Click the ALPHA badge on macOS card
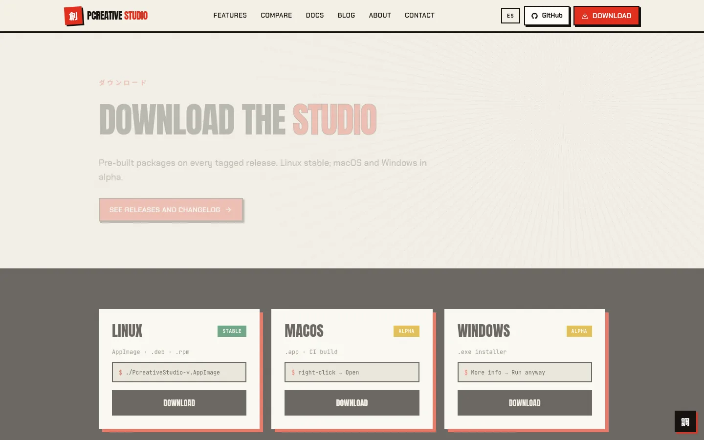 (x=406, y=331)
